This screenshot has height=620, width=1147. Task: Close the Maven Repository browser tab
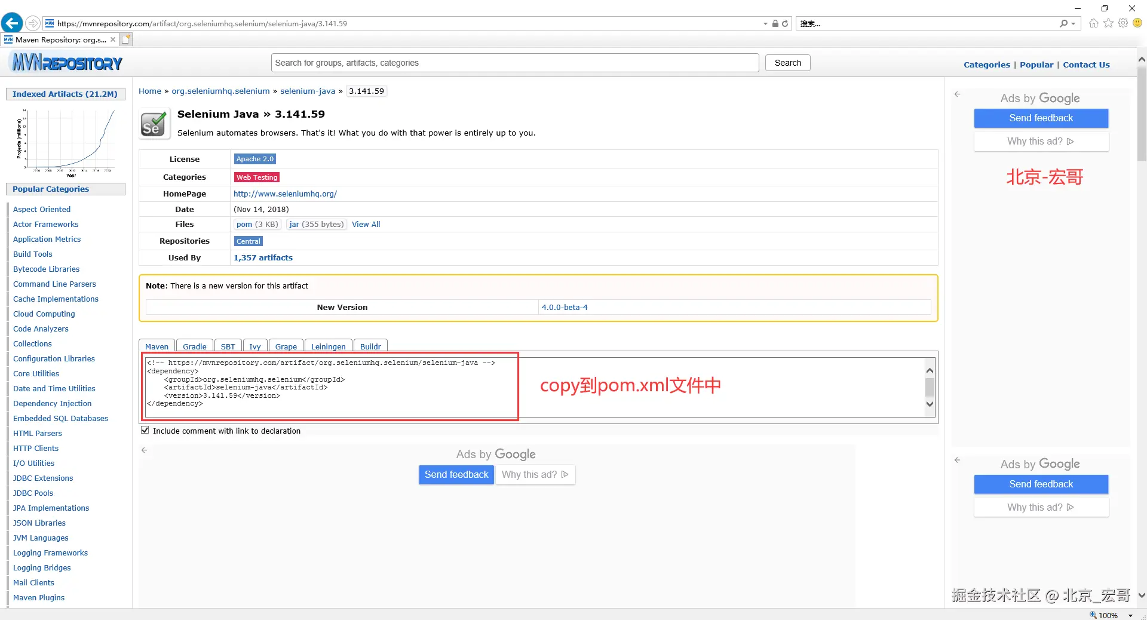[113, 39]
